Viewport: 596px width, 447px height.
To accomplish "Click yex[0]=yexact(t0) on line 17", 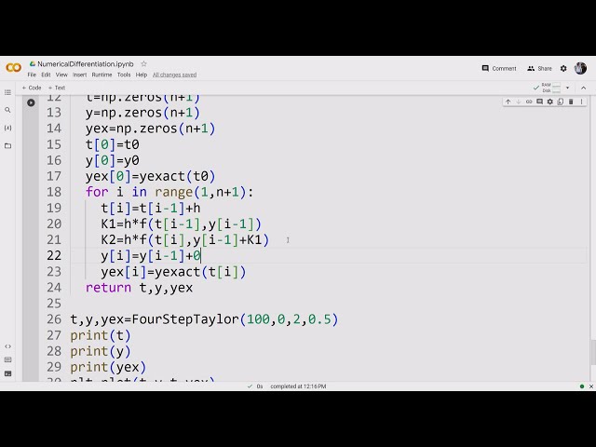I will (151, 176).
